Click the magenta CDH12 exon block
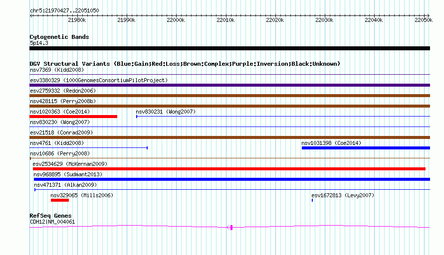Viewport: 444px width, 255px height. pyautogui.click(x=231, y=228)
